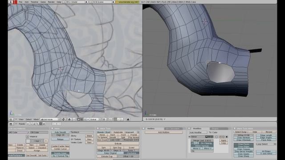Open the Render menu
Viewport: 285px width, 160px height.
(x=51, y=2)
